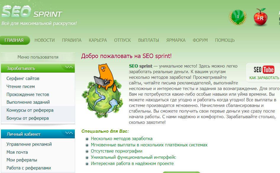Open the ВЫПЛАТЫ section
This screenshot has width=280, height=173.
point(148,40)
